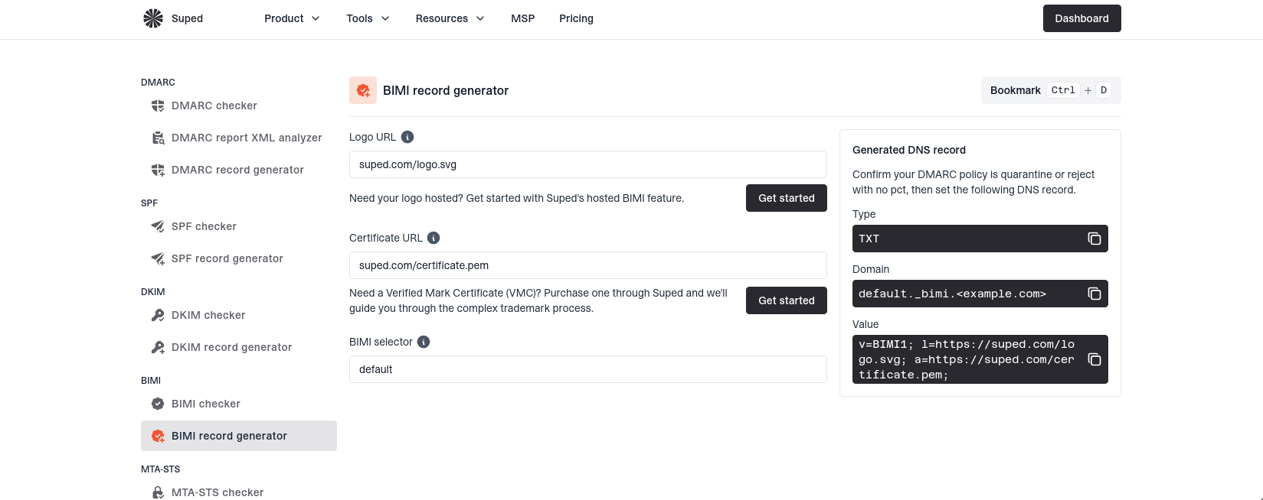The height and width of the screenshot is (500, 1263).
Task: Get started with Verified Mark Certificate purchase
Action: click(x=787, y=300)
